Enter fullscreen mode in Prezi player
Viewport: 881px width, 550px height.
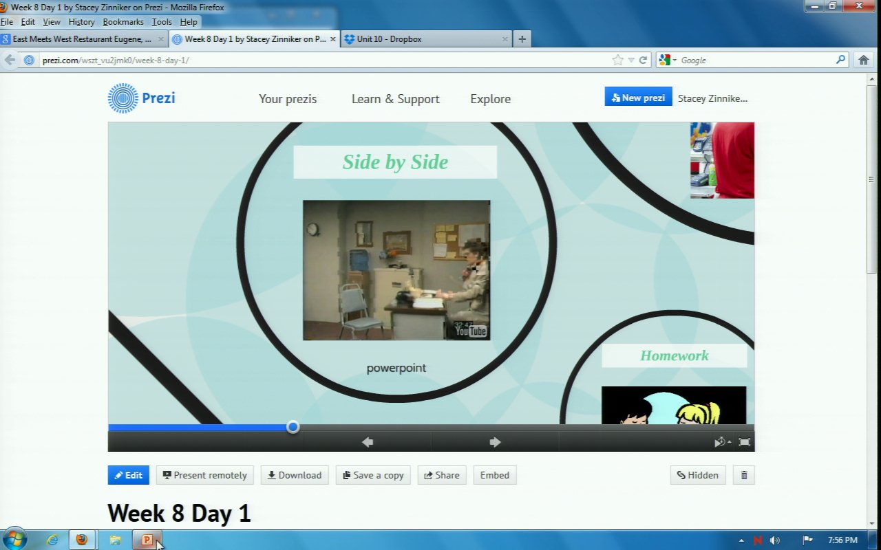744,442
